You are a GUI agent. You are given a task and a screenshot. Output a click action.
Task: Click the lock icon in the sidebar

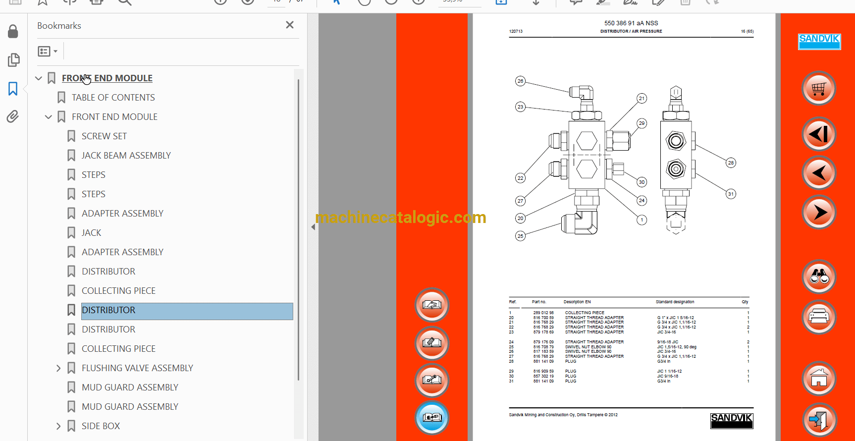pos(13,31)
